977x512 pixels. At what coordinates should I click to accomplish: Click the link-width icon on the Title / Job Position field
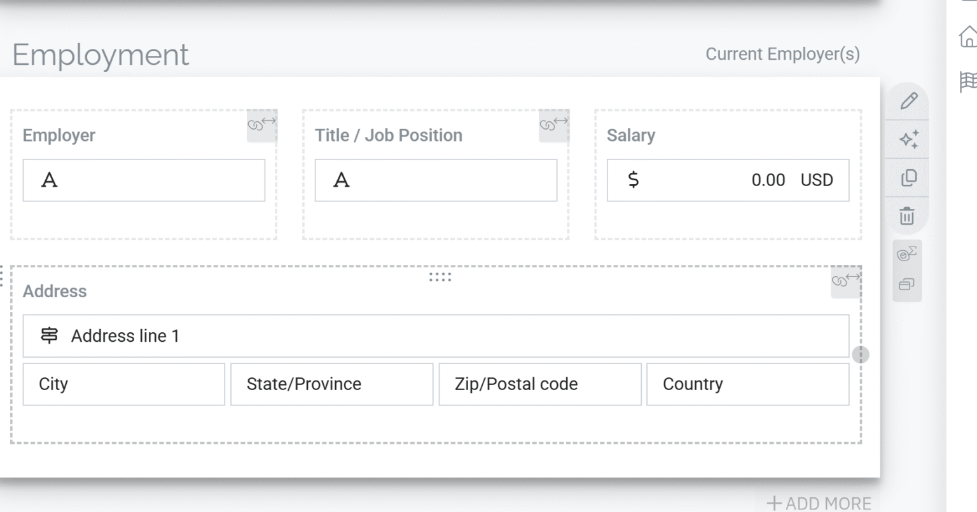(553, 124)
